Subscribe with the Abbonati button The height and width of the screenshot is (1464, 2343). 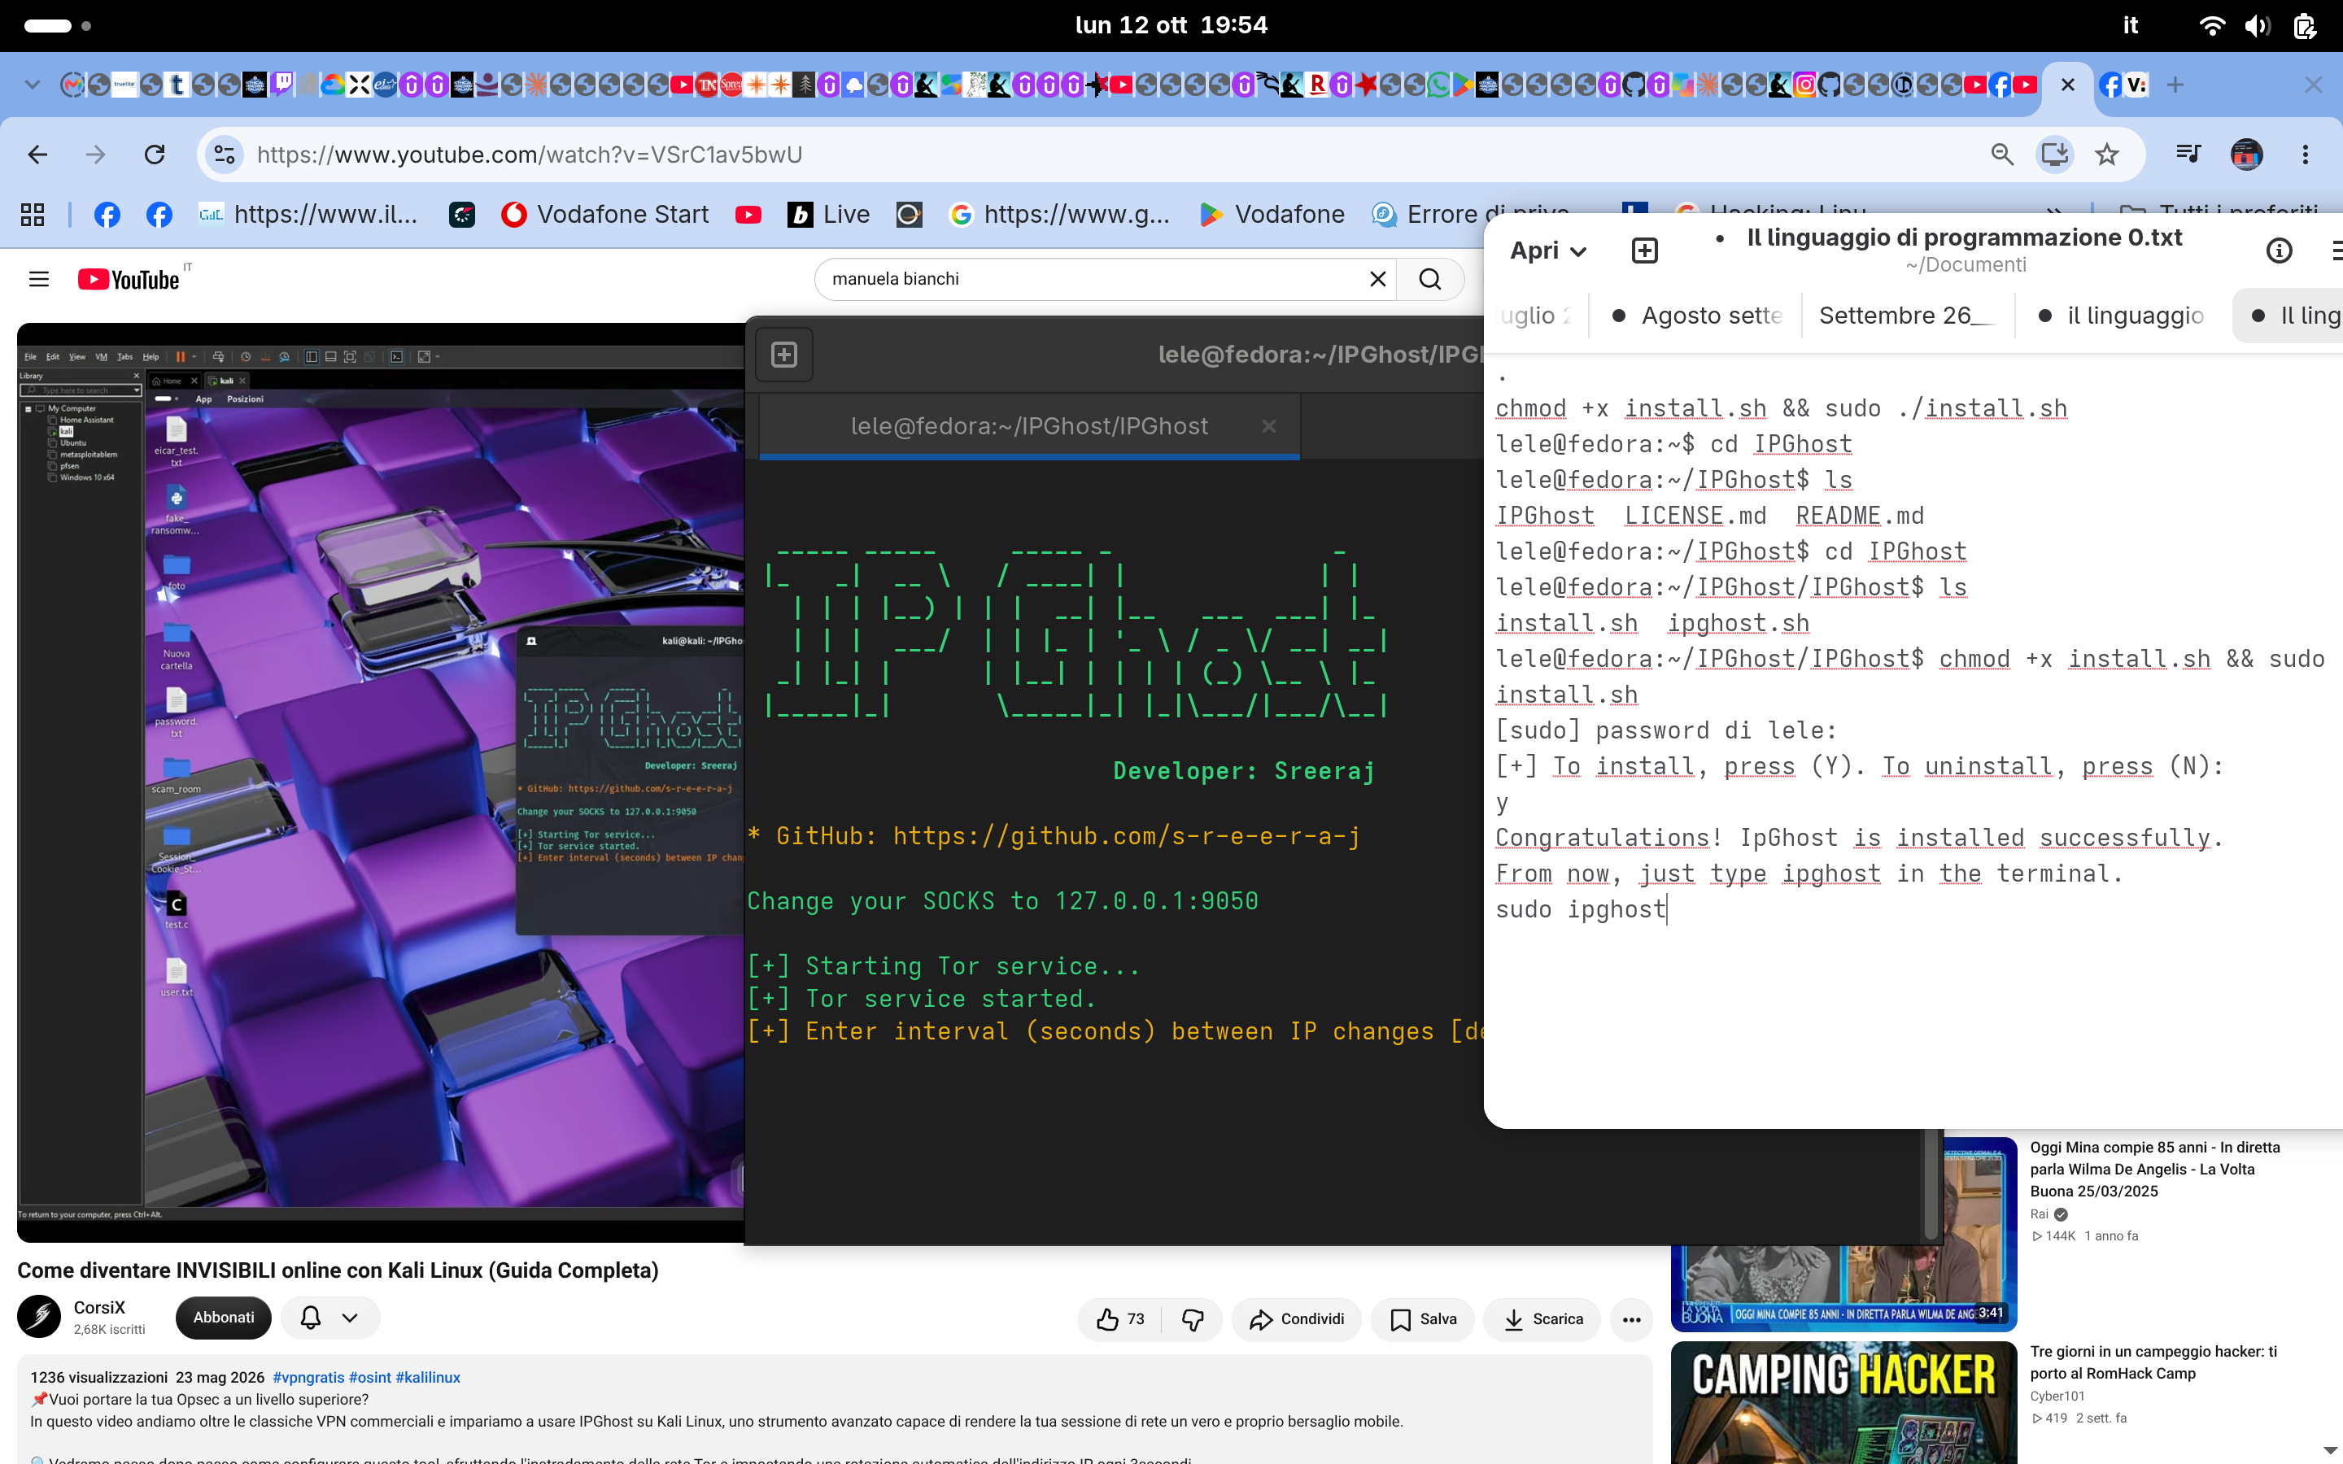(224, 1318)
